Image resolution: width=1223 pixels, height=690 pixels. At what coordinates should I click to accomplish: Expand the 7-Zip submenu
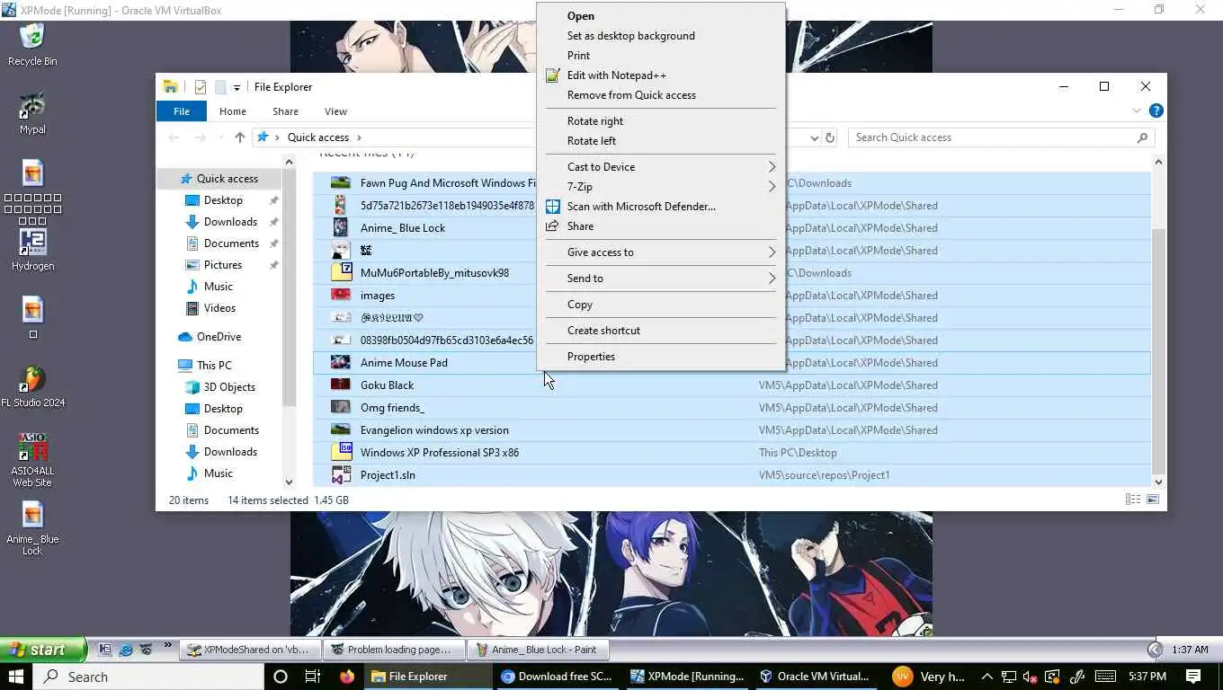pyautogui.click(x=660, y=187)
